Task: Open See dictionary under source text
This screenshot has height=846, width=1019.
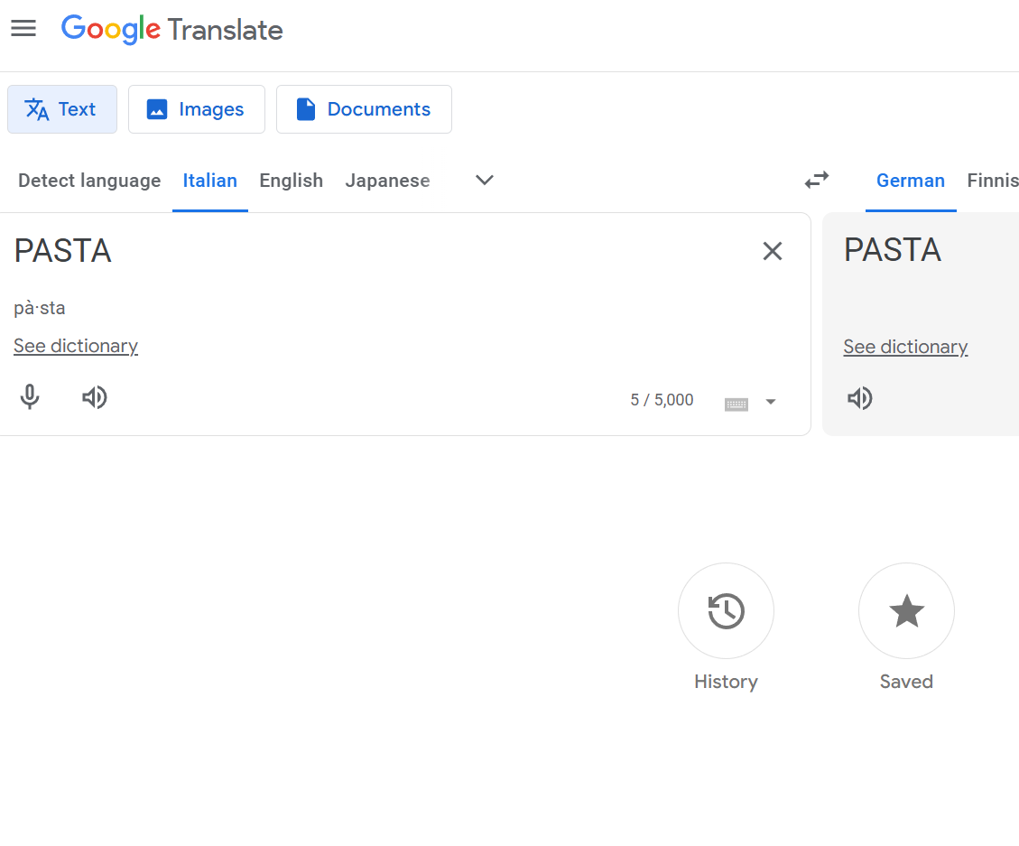Action: tap(76, 346)
